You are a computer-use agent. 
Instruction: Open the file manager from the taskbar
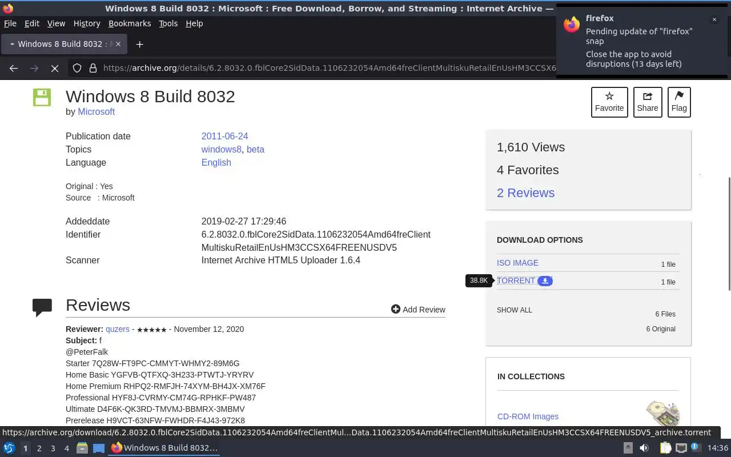pyautogui.click(x=82, y=448)
